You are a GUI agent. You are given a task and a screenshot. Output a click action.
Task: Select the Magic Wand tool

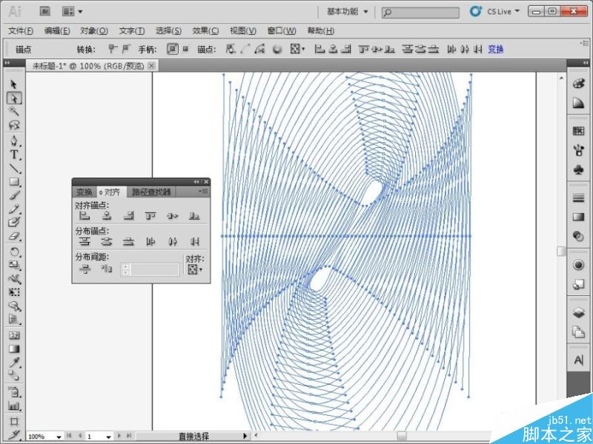point(13,110)
